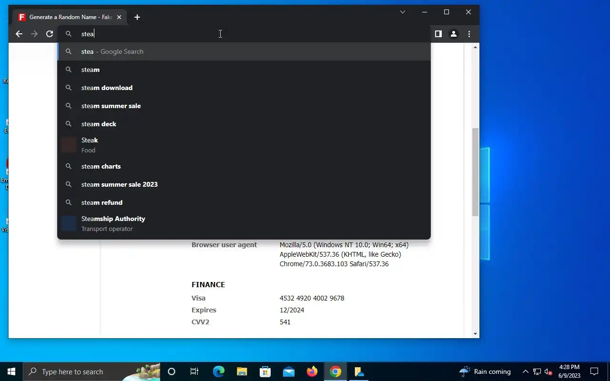The height and width of the screenshot is (381, 610).
Task: Click search icon beside 'steam refund'
Action: pos(69,202)
